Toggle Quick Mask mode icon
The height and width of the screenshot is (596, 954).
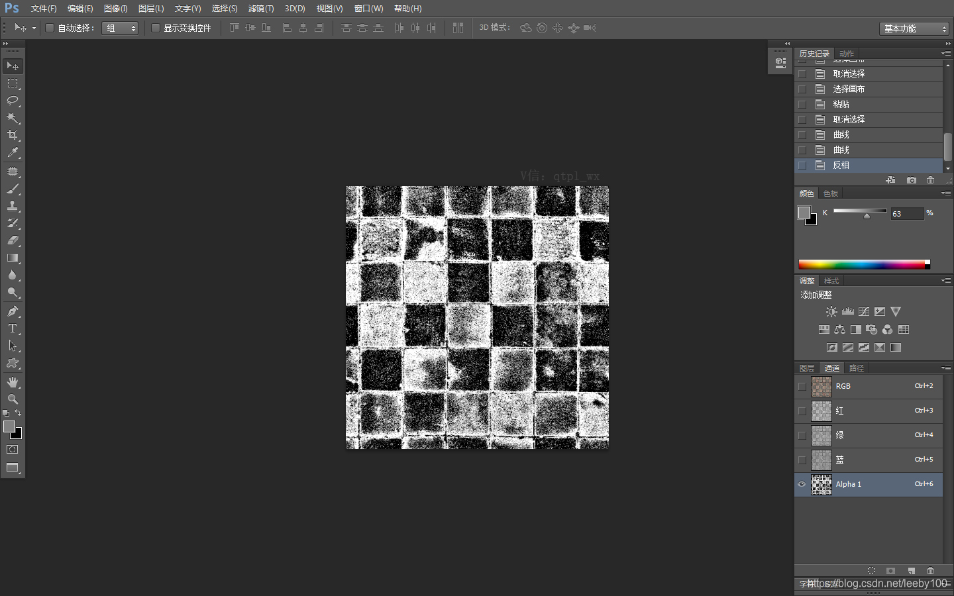tap(13, 449)
